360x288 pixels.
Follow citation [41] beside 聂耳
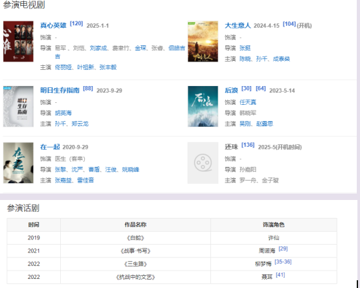280,275
